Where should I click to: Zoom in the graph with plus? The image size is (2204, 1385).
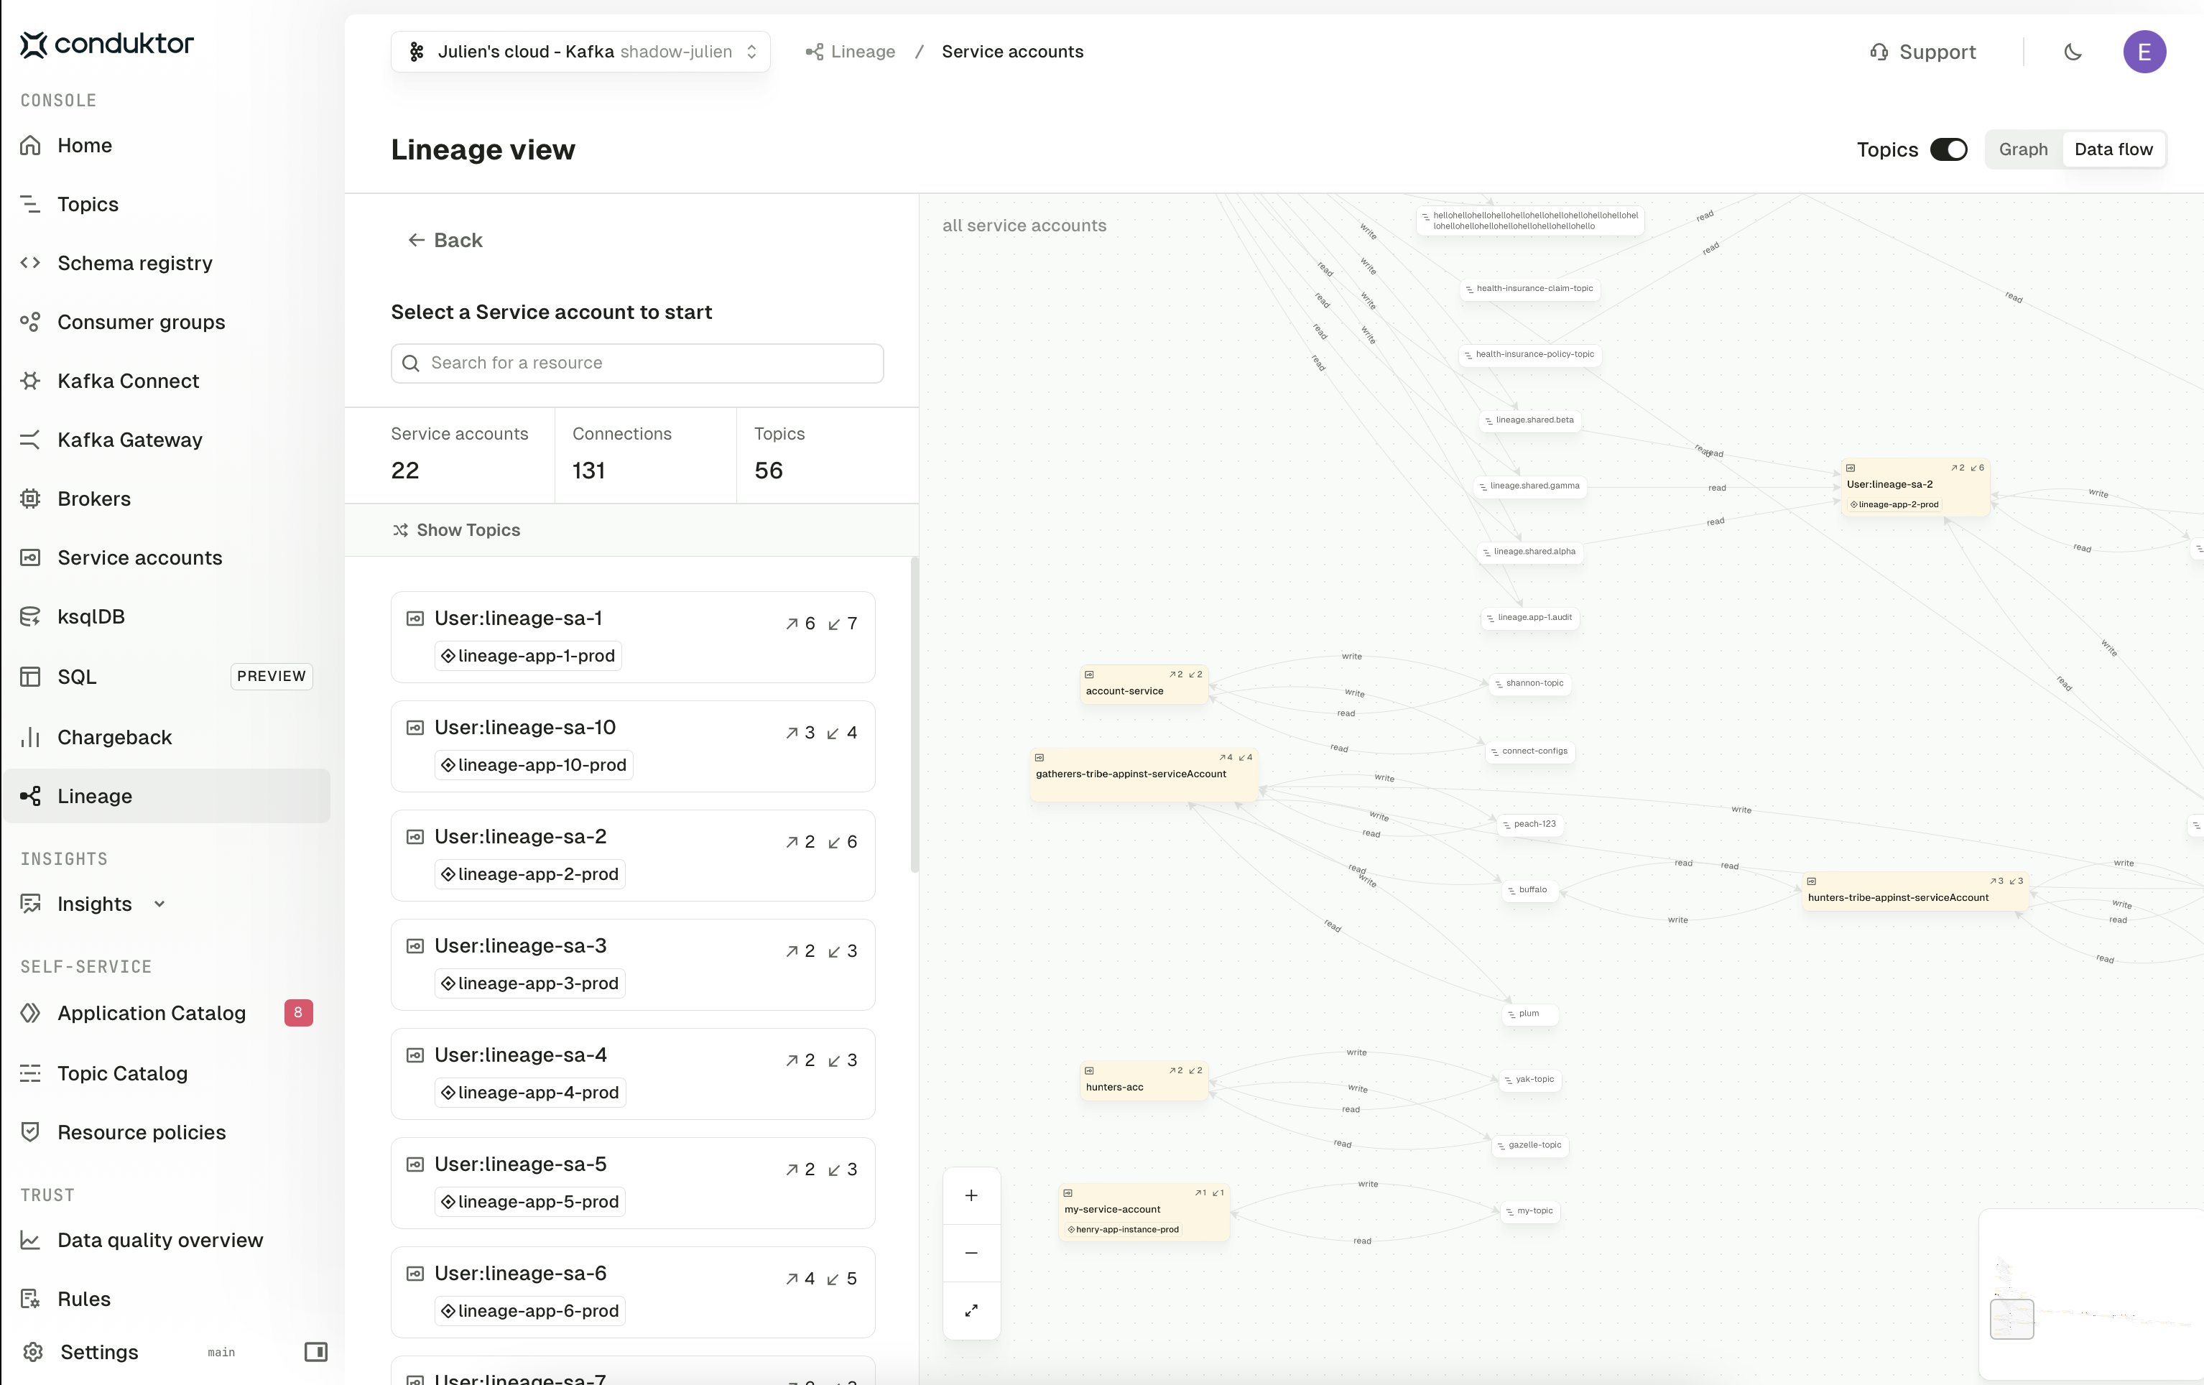tap(971, 1195)
